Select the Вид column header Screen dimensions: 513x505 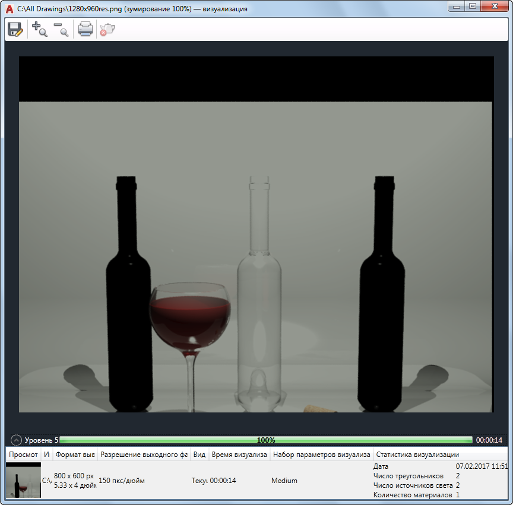tap(199, 455)
